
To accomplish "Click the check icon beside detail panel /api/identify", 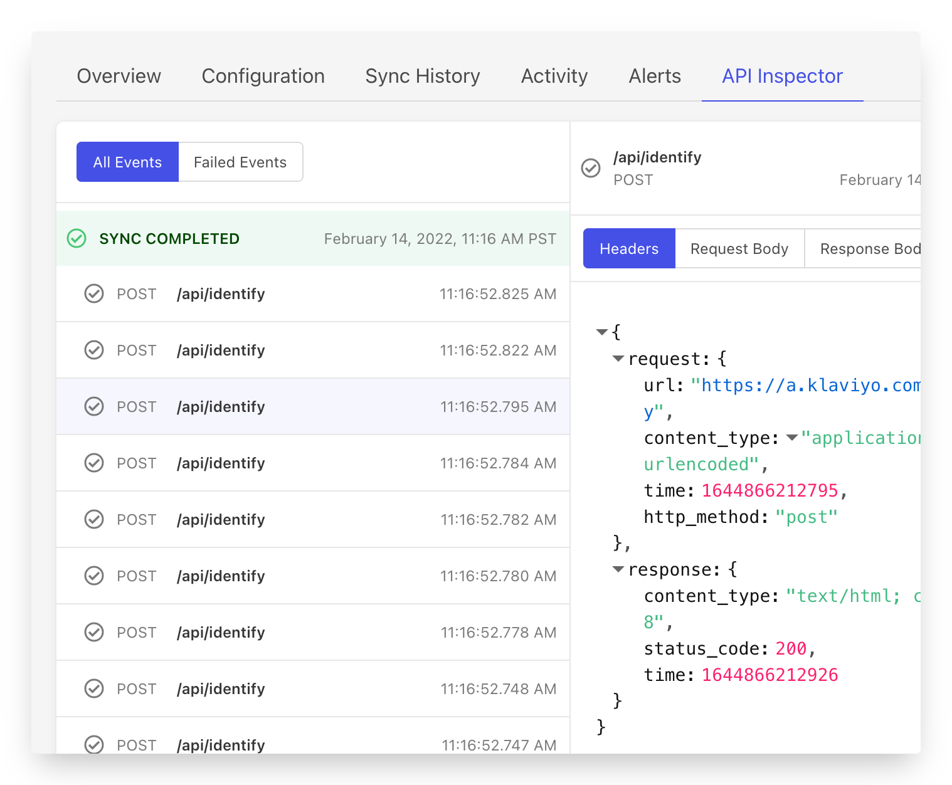I will click(591, 168).
